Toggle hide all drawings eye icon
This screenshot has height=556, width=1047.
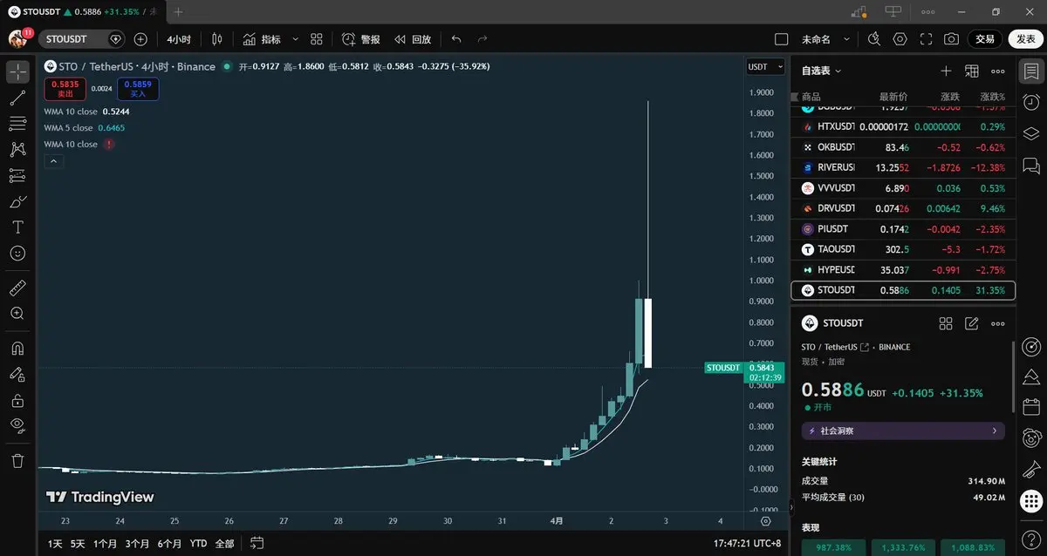(x=17, y=426)
